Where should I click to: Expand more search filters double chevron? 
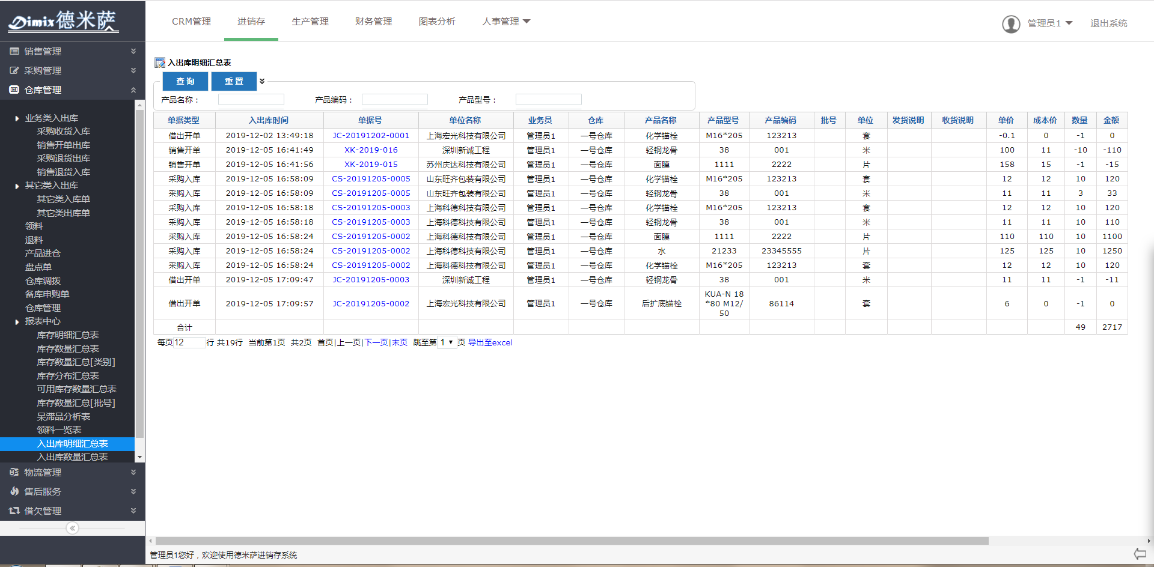tap(262, 81)
